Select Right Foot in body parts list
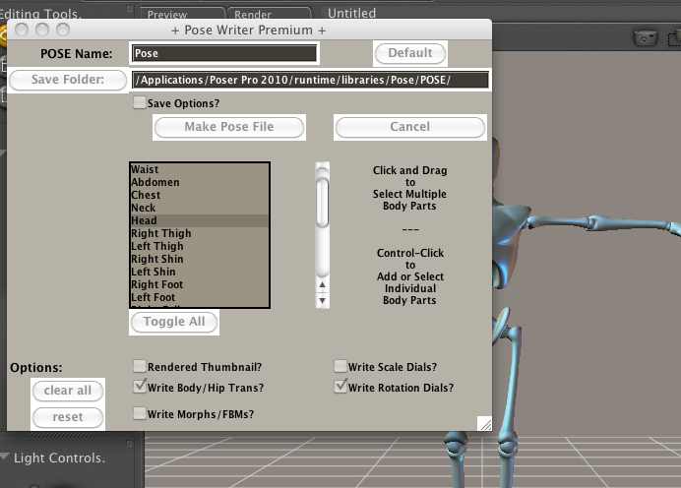681x488 pixels. 200,284
